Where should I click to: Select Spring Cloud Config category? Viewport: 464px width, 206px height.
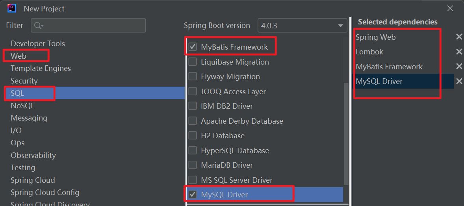point(45,192)
